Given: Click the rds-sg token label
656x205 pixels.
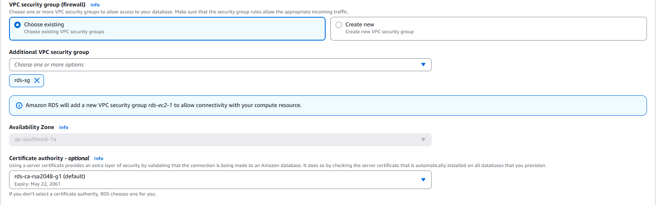Looking at the screenshot, I should (22, 80).
